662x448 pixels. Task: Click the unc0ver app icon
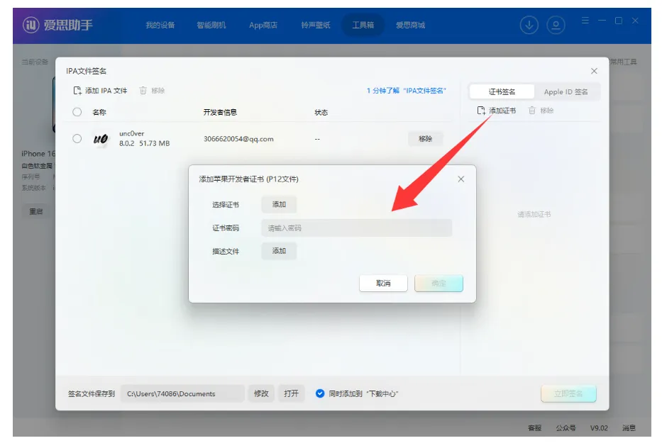101,139
